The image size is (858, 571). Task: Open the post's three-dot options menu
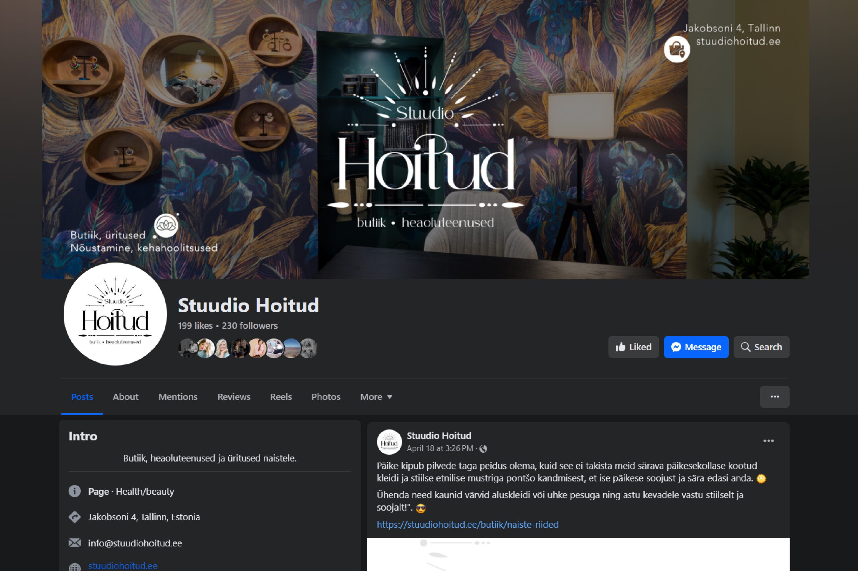[768, 441]
